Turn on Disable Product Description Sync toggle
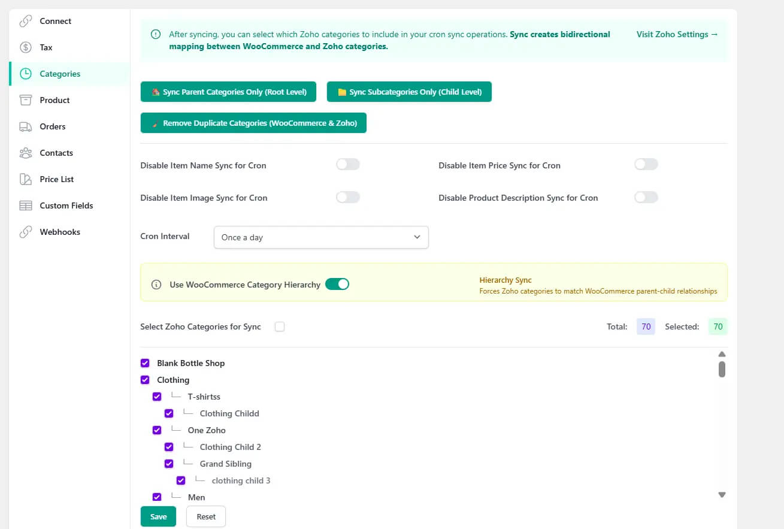This screenshot has height=529, width=784. (646, 197)
